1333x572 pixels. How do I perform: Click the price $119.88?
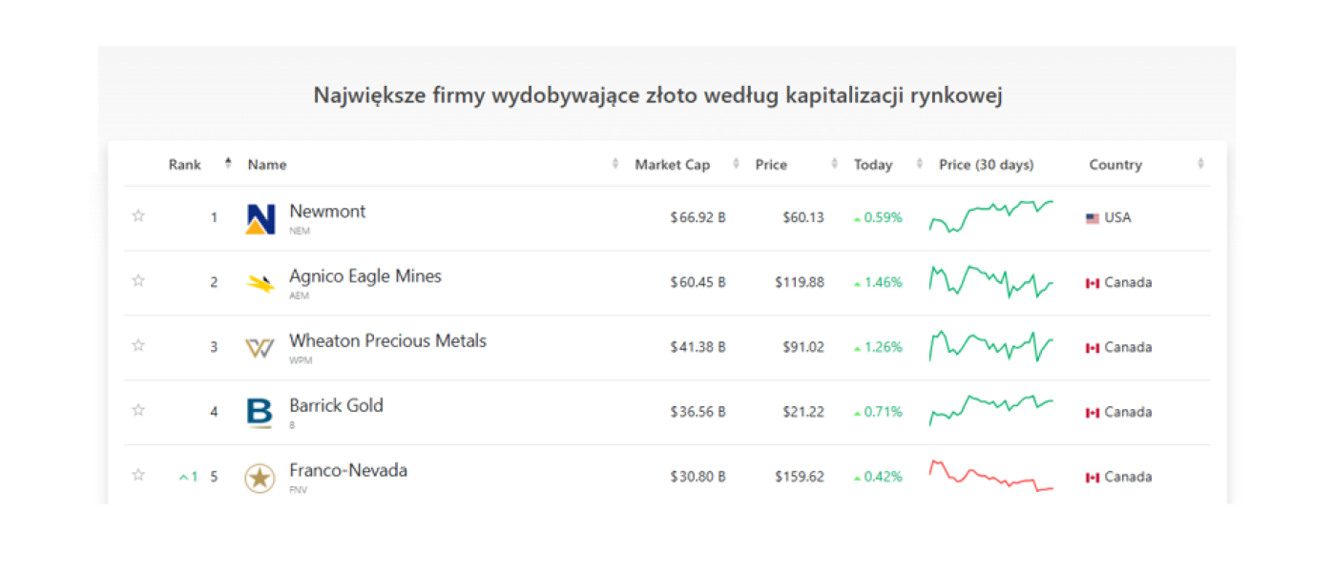(800, 283)
